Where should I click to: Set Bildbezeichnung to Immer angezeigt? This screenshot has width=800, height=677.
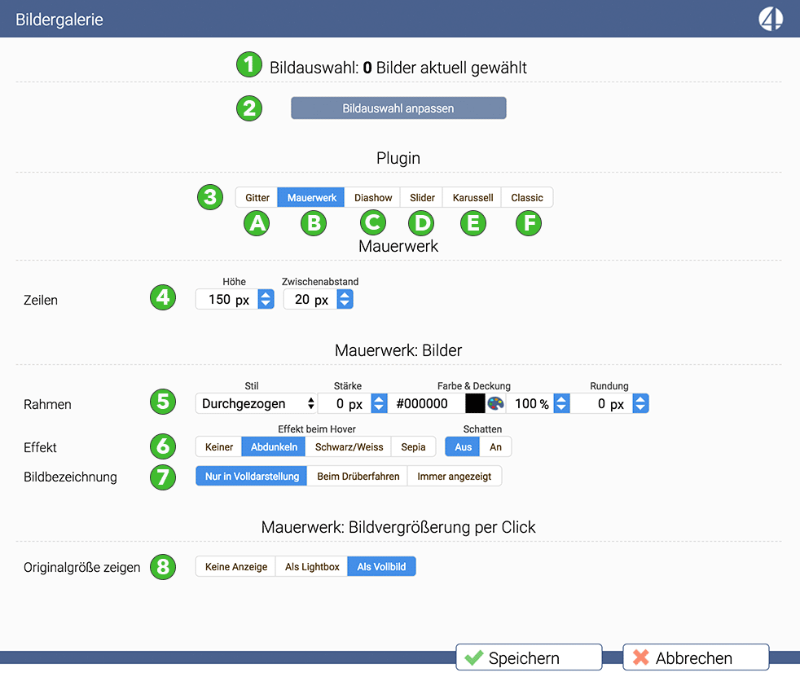pyautogui.click(x=454, y=476)
